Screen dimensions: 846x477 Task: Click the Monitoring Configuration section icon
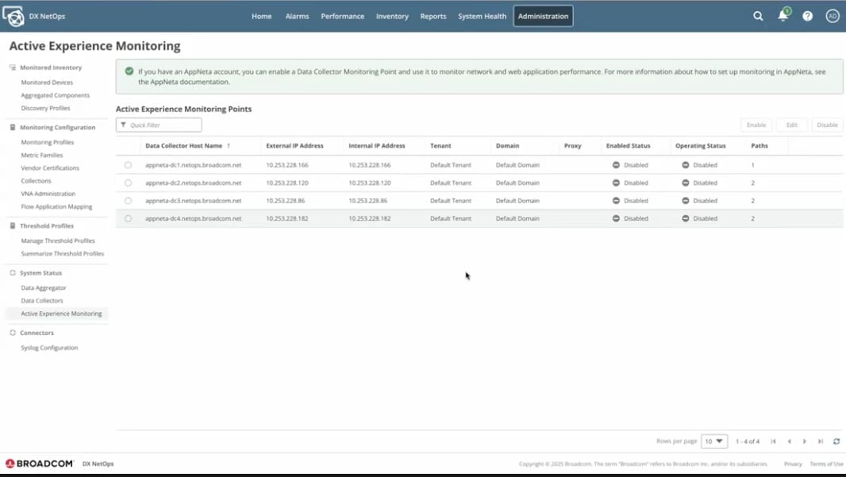pyautogui.click(x=13, y=127)
